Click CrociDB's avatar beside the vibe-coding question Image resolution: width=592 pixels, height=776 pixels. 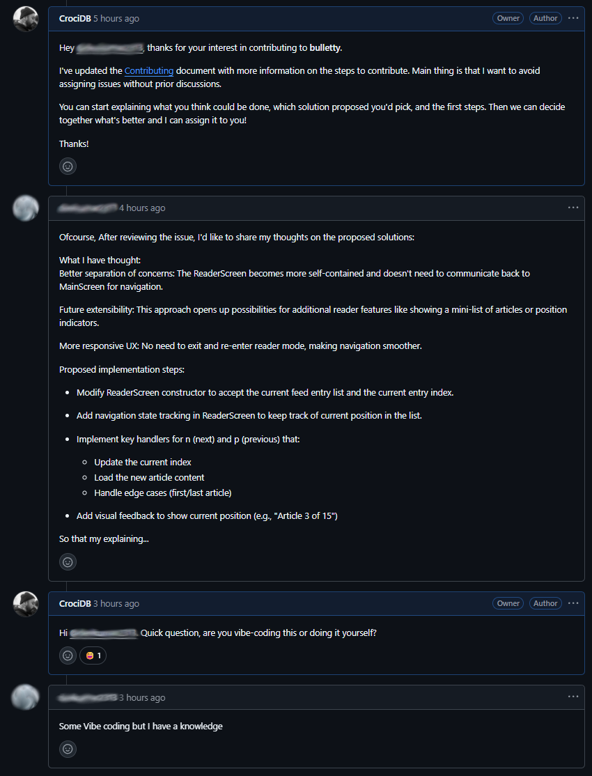(26, 604)
